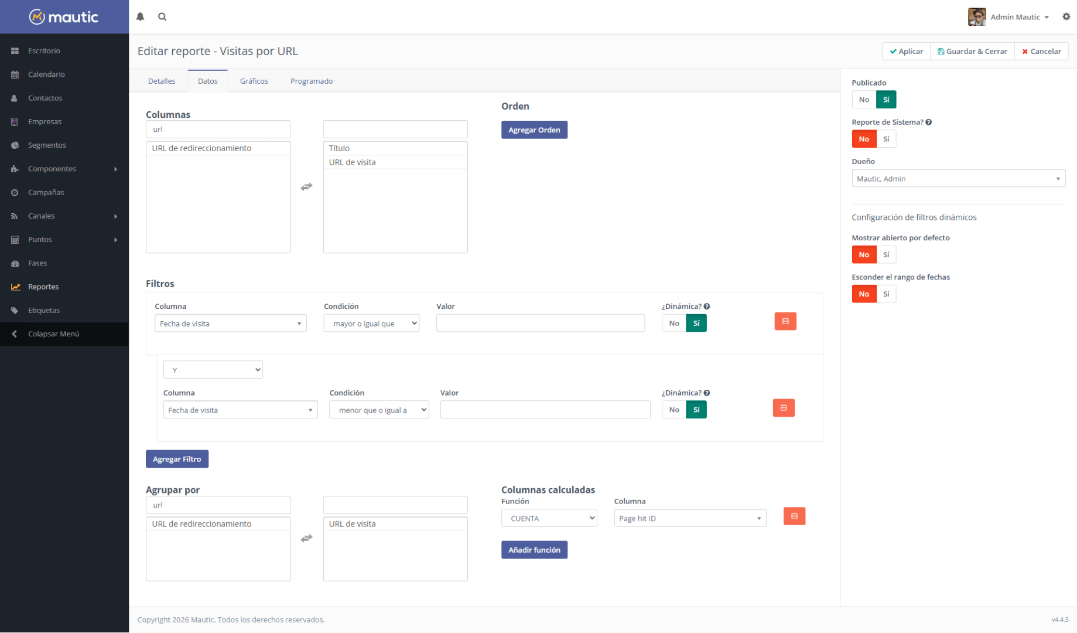This screenshot has width=1077, height=633.
Task: Click the search magnifier icon
Action: coord(162,17)
